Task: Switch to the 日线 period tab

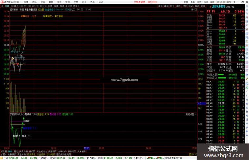Action: click(50, 6)
